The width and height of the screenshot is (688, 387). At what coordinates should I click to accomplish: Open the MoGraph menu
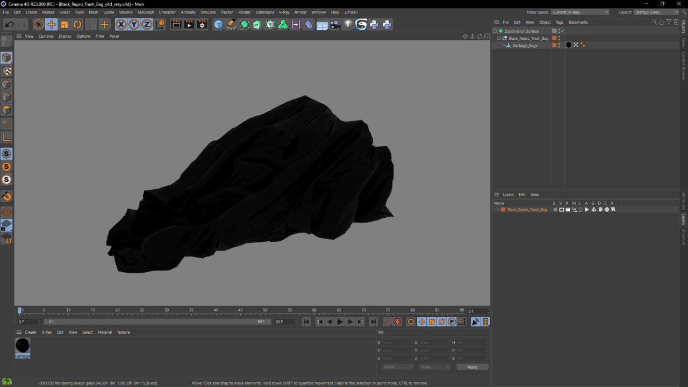pos(146,12)
